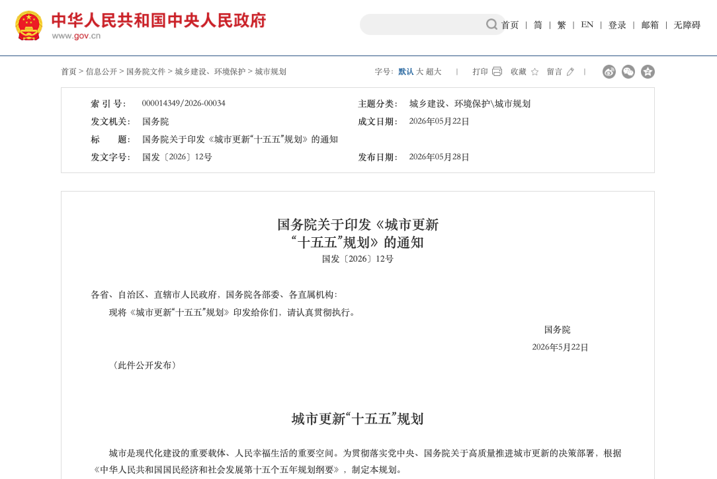Click the signature date 2026年5月22日
The height and width of the screenshot is (479, 717).
(x=560, y=347)
